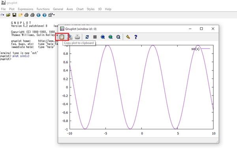
Task: Click printer icon next to starred folder
Action: click(26, 15)
